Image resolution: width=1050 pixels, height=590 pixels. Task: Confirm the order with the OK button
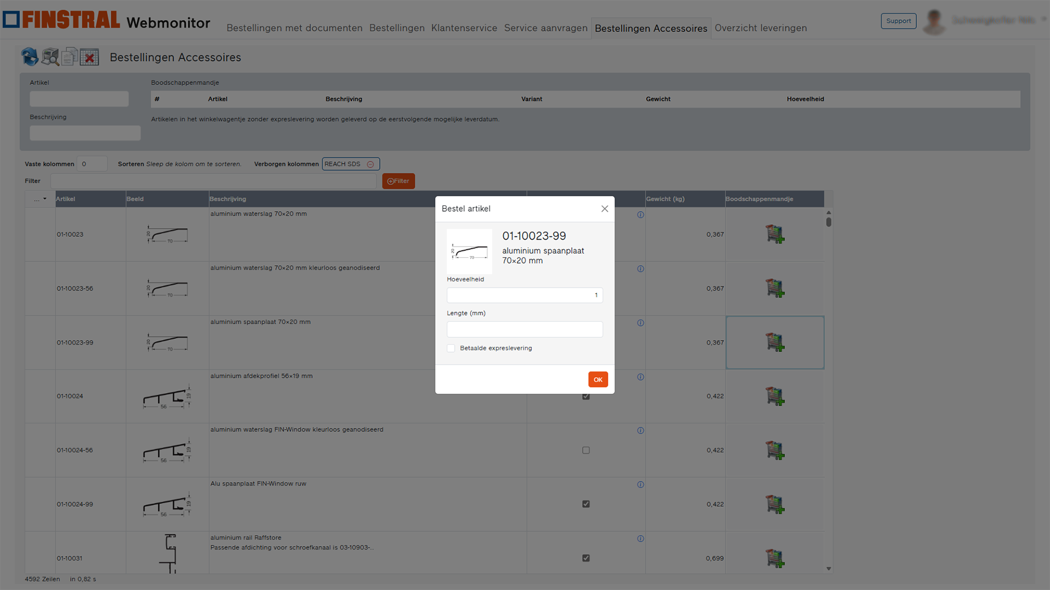point(598,379)
